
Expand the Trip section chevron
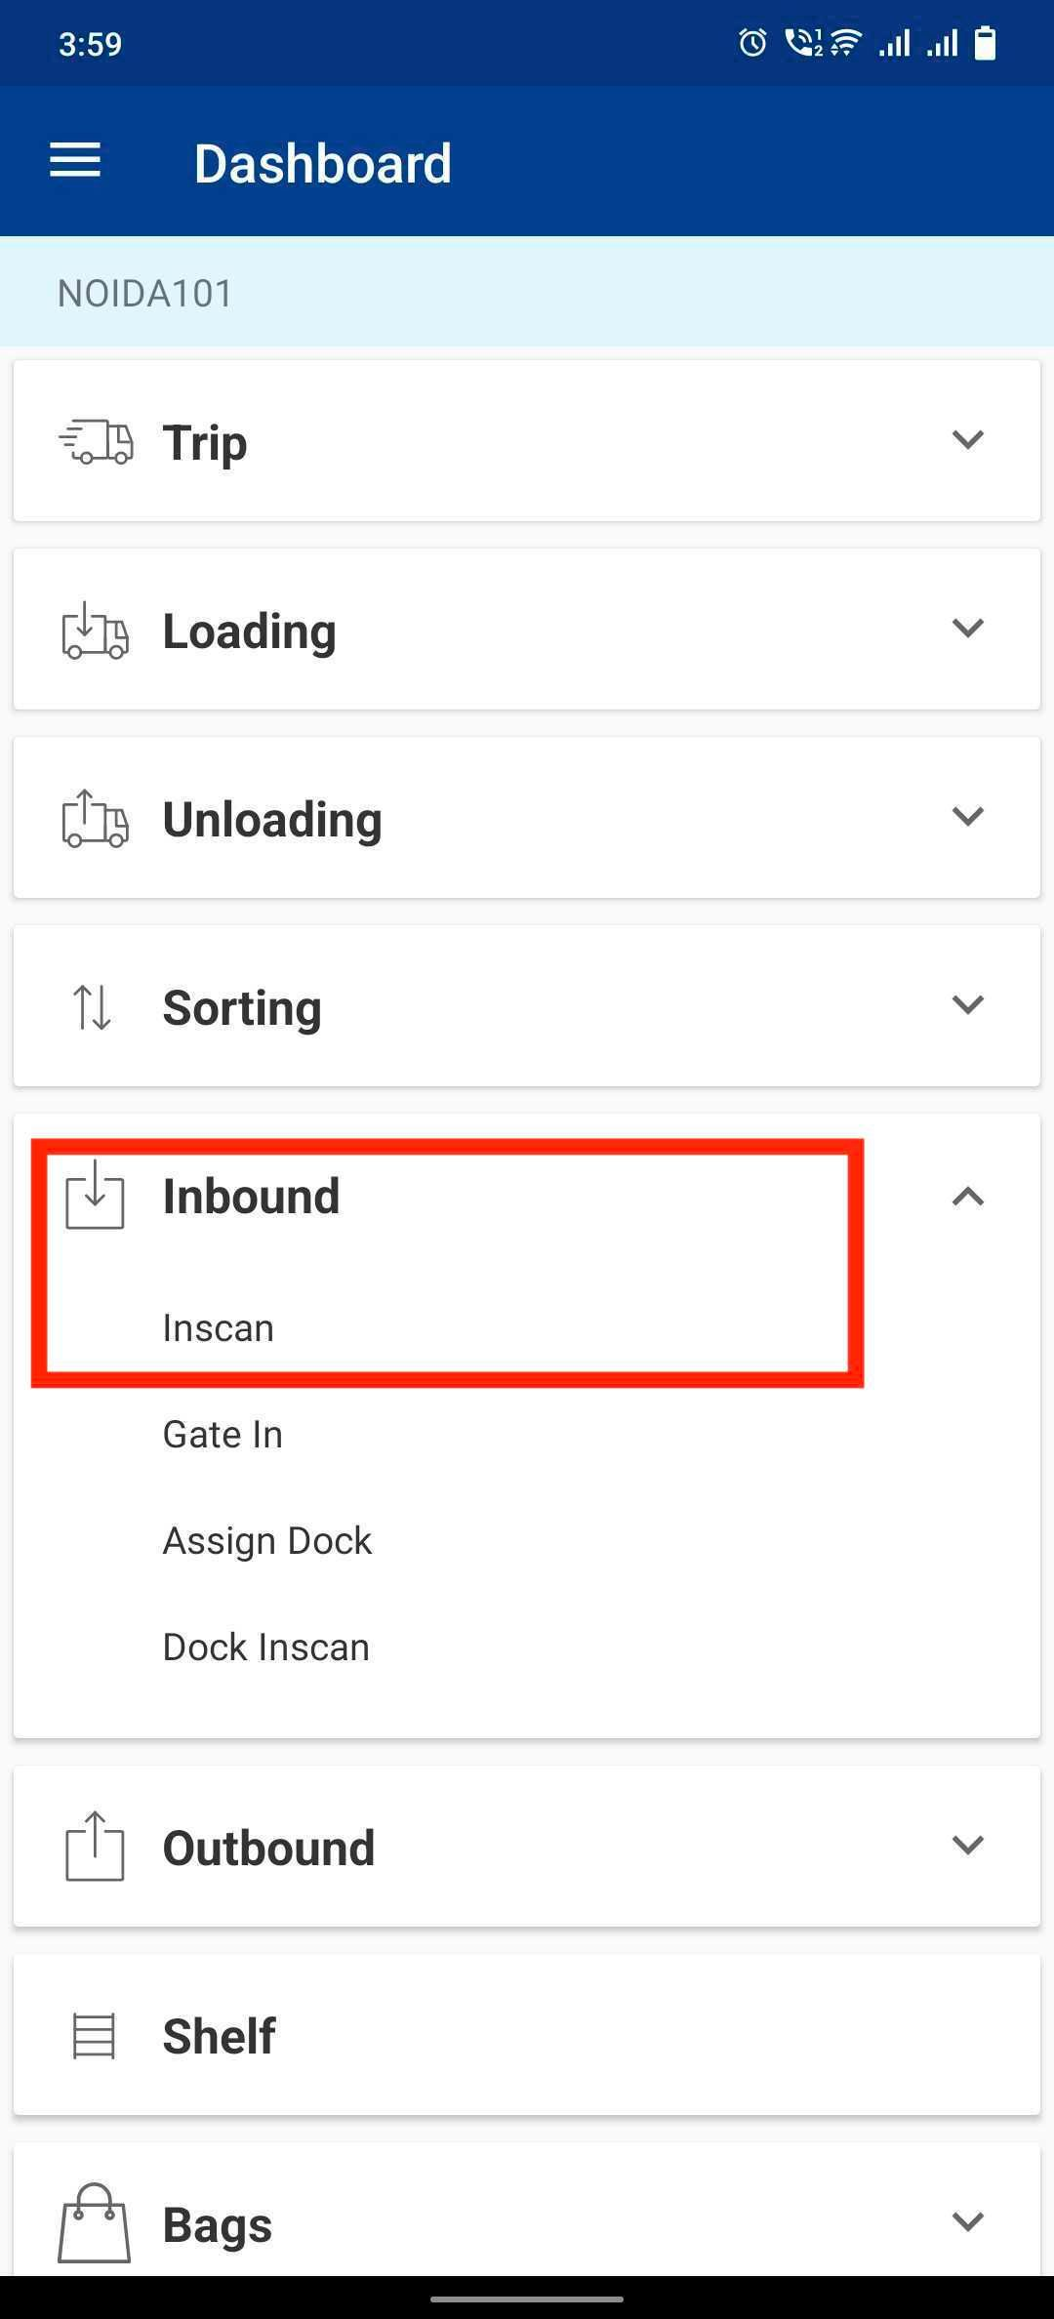(967, 439)
